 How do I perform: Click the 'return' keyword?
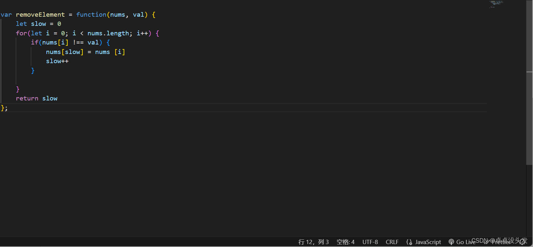click(27, 98)
